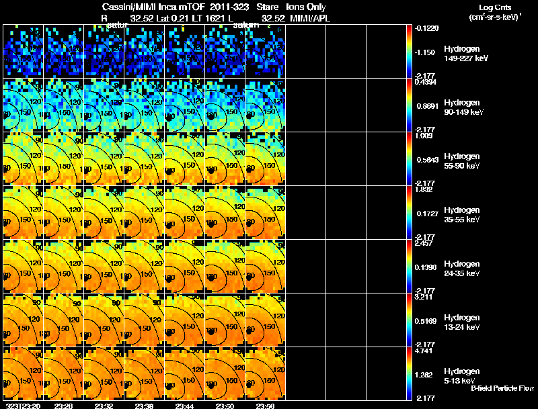Click the "4.741" color scale maximum
Image resolution: width=538 pixels, height=409 pixels.
coord(424,351)
